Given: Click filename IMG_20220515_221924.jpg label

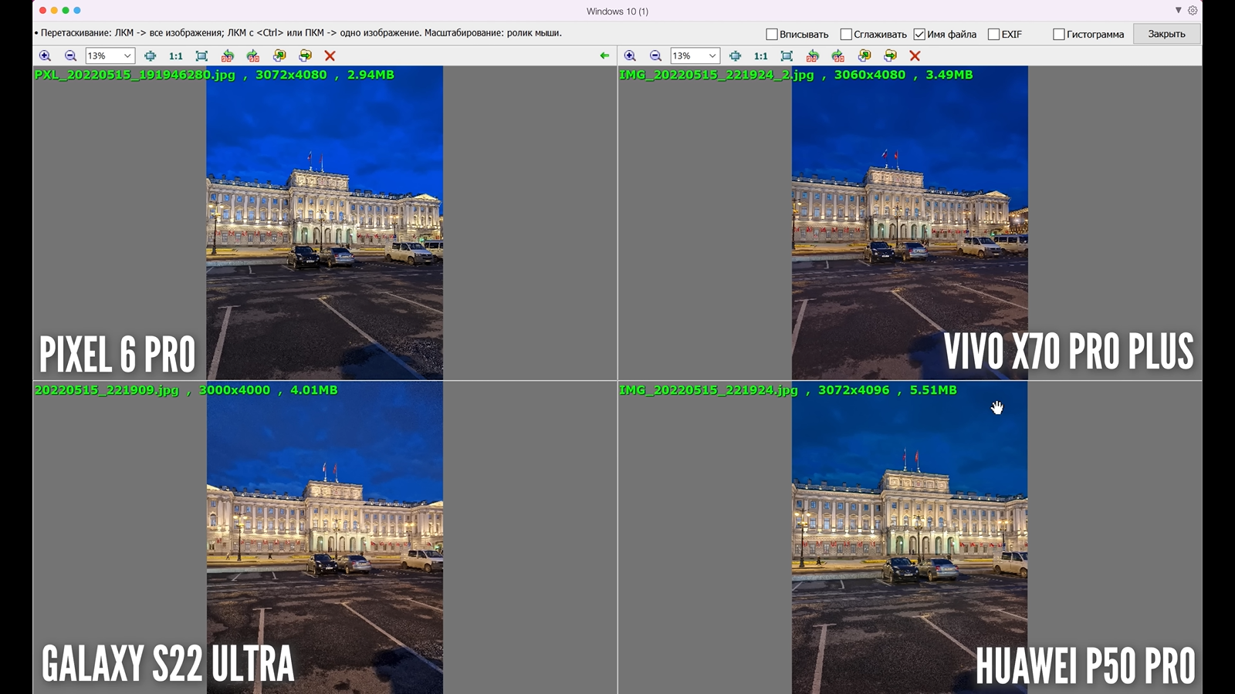Looking at the screenshot, I should tap(709, 390).
